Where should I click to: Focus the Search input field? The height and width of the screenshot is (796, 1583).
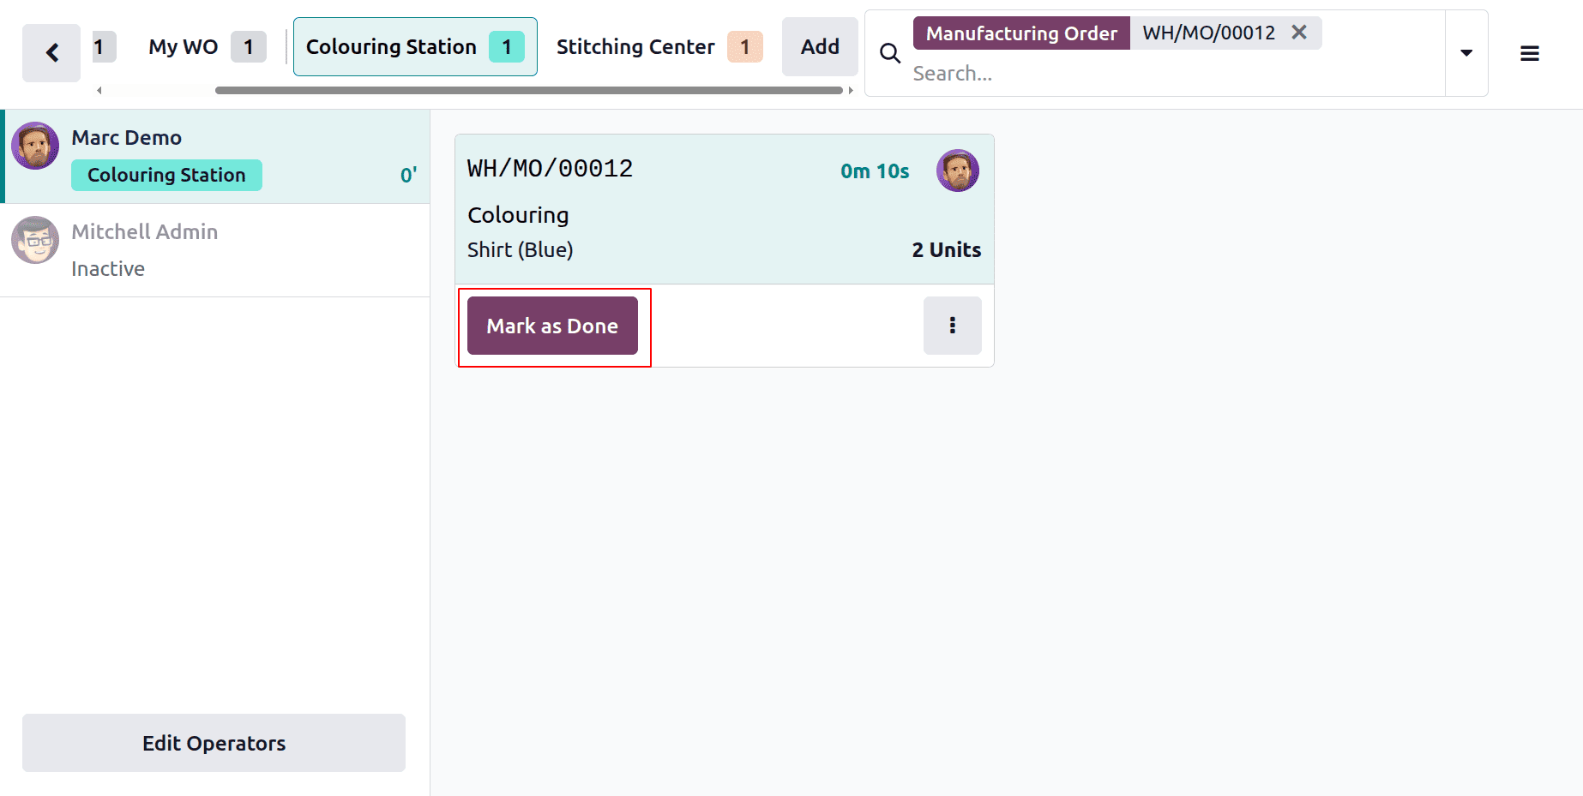[x=1175, y=74]
